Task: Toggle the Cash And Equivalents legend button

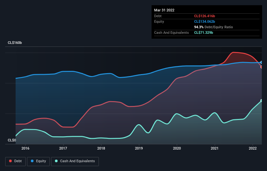Action: (75, 161)
